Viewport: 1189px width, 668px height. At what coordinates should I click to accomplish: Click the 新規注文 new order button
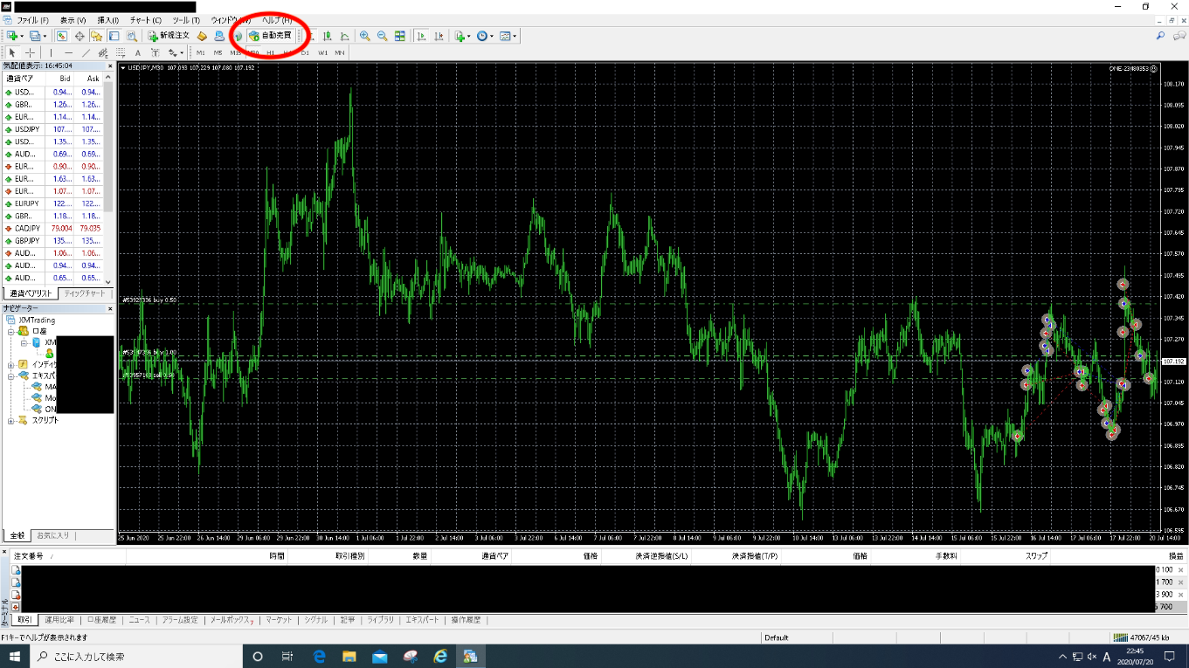tap(168, 36)
